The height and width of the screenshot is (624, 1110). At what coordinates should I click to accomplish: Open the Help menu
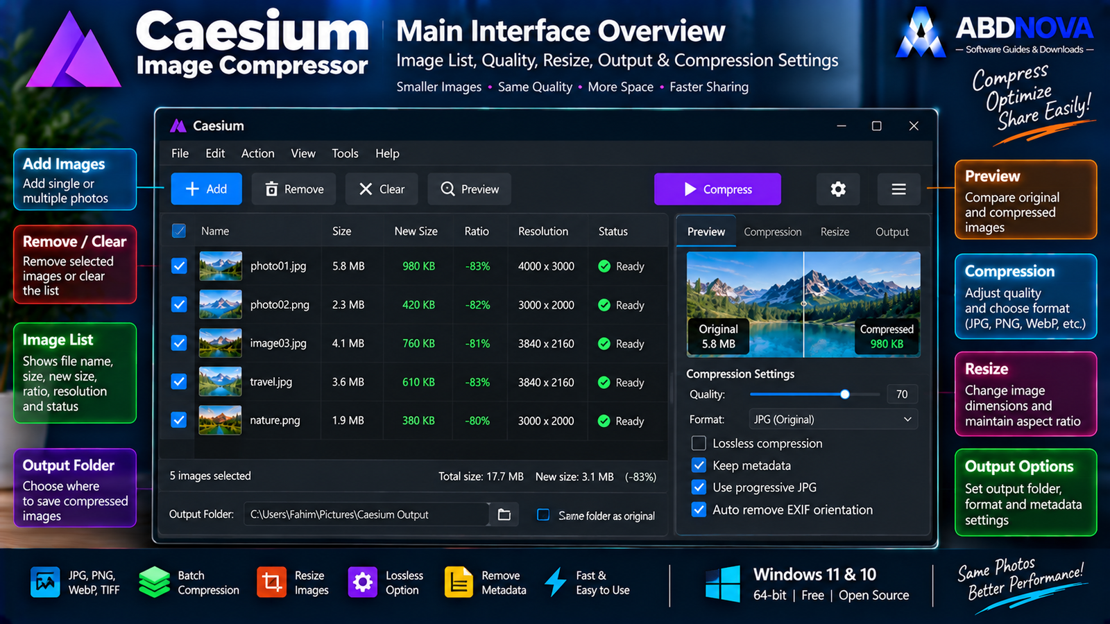387,153
